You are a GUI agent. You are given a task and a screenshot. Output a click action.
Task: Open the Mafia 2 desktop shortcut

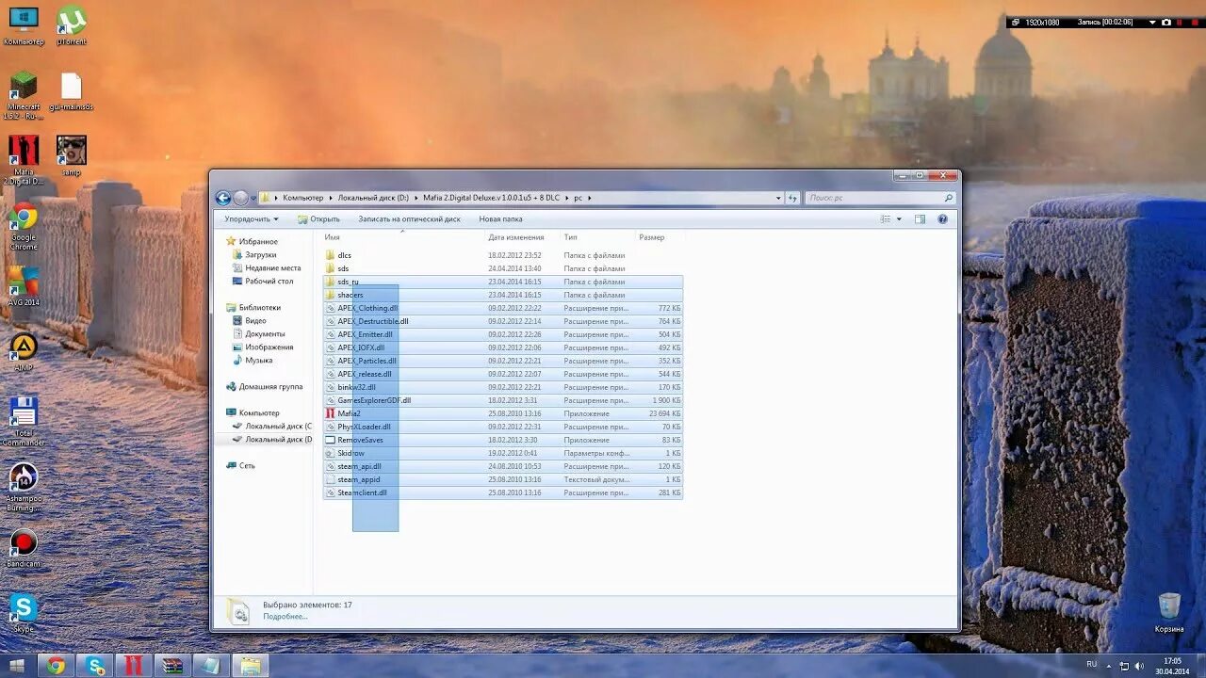click(24, 160)
